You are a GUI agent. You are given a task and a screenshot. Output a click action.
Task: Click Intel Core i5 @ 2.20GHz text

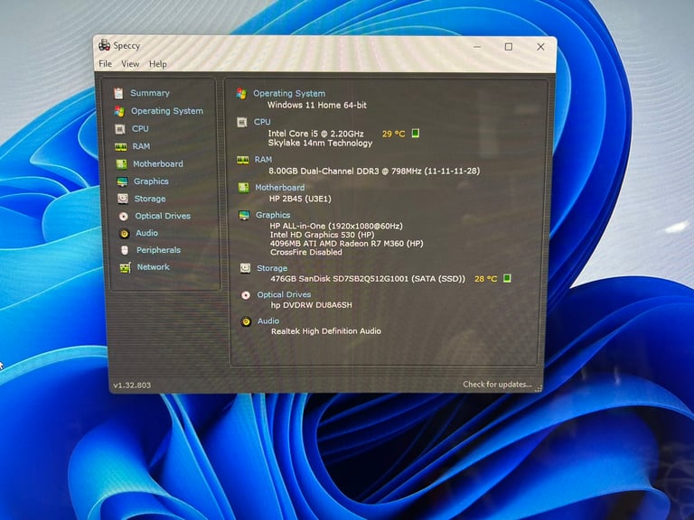[x=315, y=134]
